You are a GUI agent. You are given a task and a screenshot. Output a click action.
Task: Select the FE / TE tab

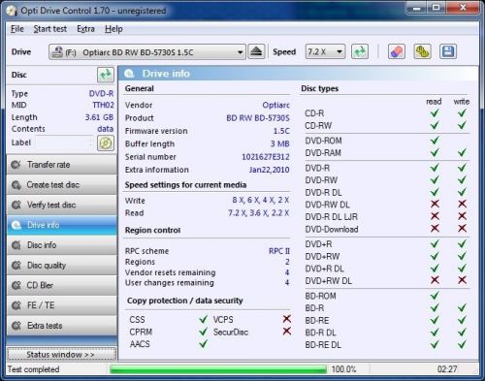(62, 305)
